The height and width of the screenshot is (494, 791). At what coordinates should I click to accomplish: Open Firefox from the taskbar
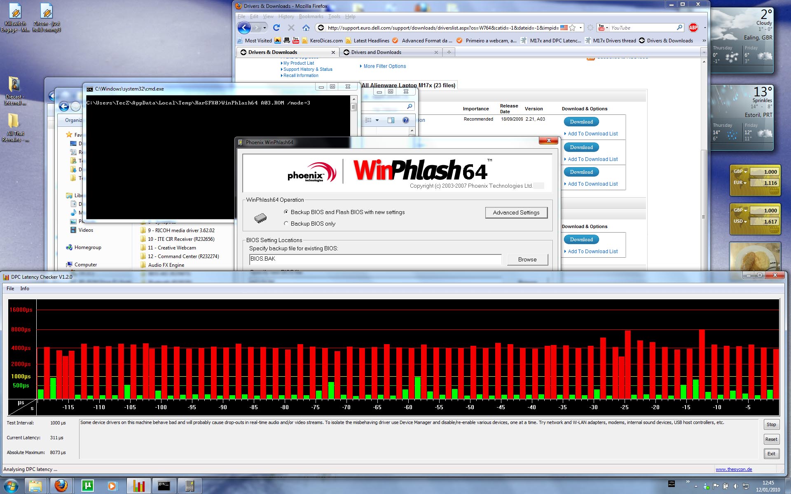click(x=61, y=486)
